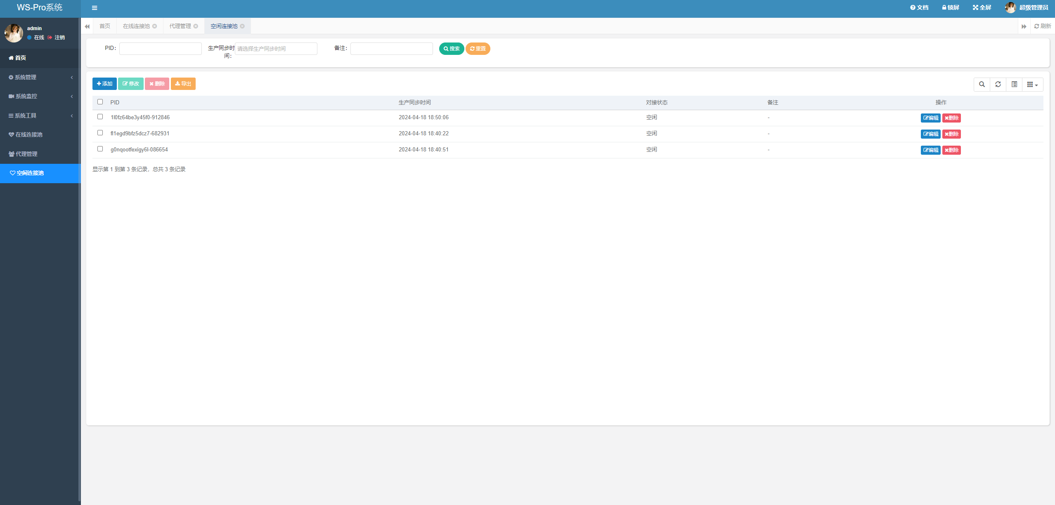Check the second row PID checkbox
The height and width of the screenshot is (505, 1055).
click(x=100, y=132)
